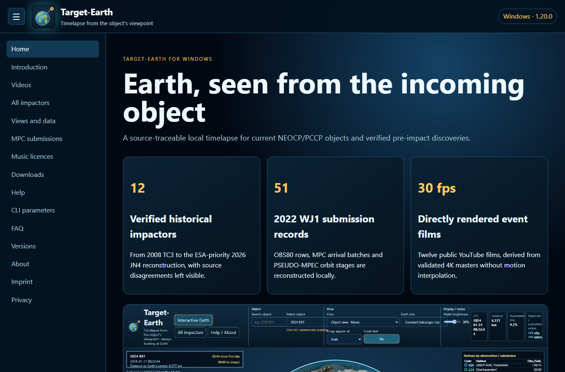Open the Imprint page
This screenshot has height=372, width=565.
[x=53, y=281]
